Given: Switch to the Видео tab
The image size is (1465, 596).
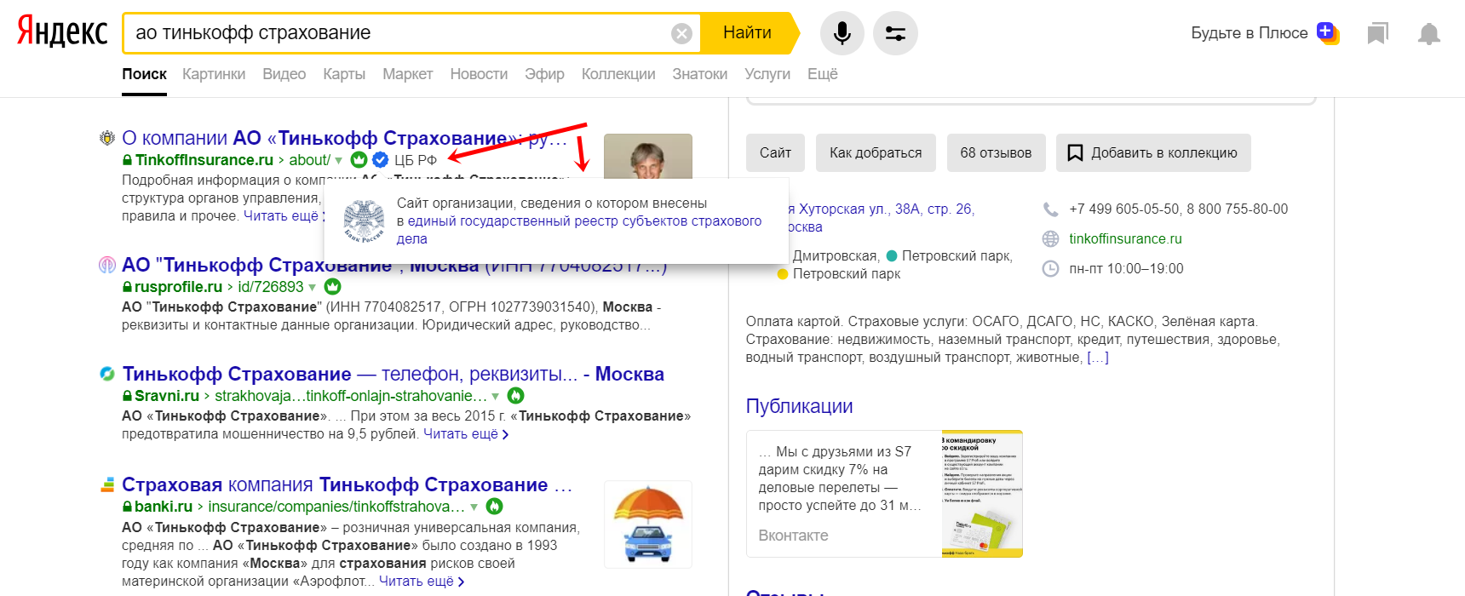Looking at the screenshot, I should 284,74.
